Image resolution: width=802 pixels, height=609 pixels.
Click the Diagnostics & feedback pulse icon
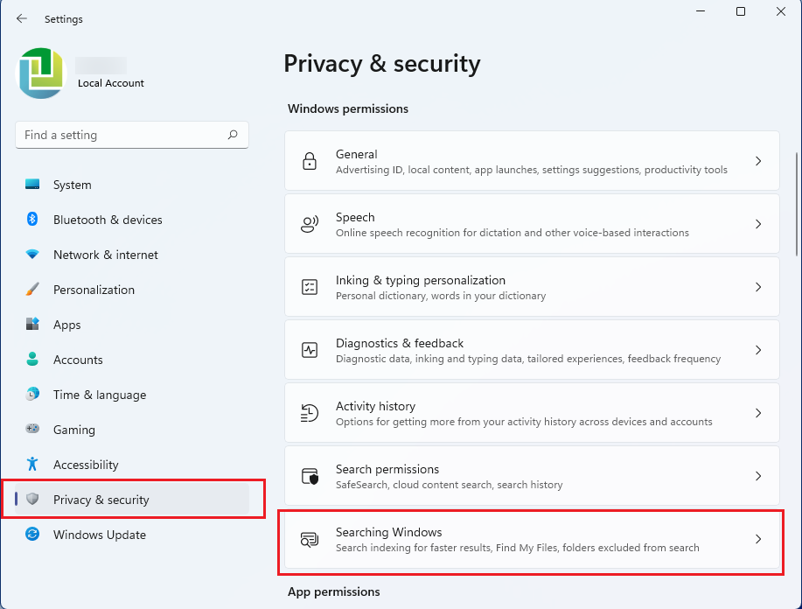point(310,350)
